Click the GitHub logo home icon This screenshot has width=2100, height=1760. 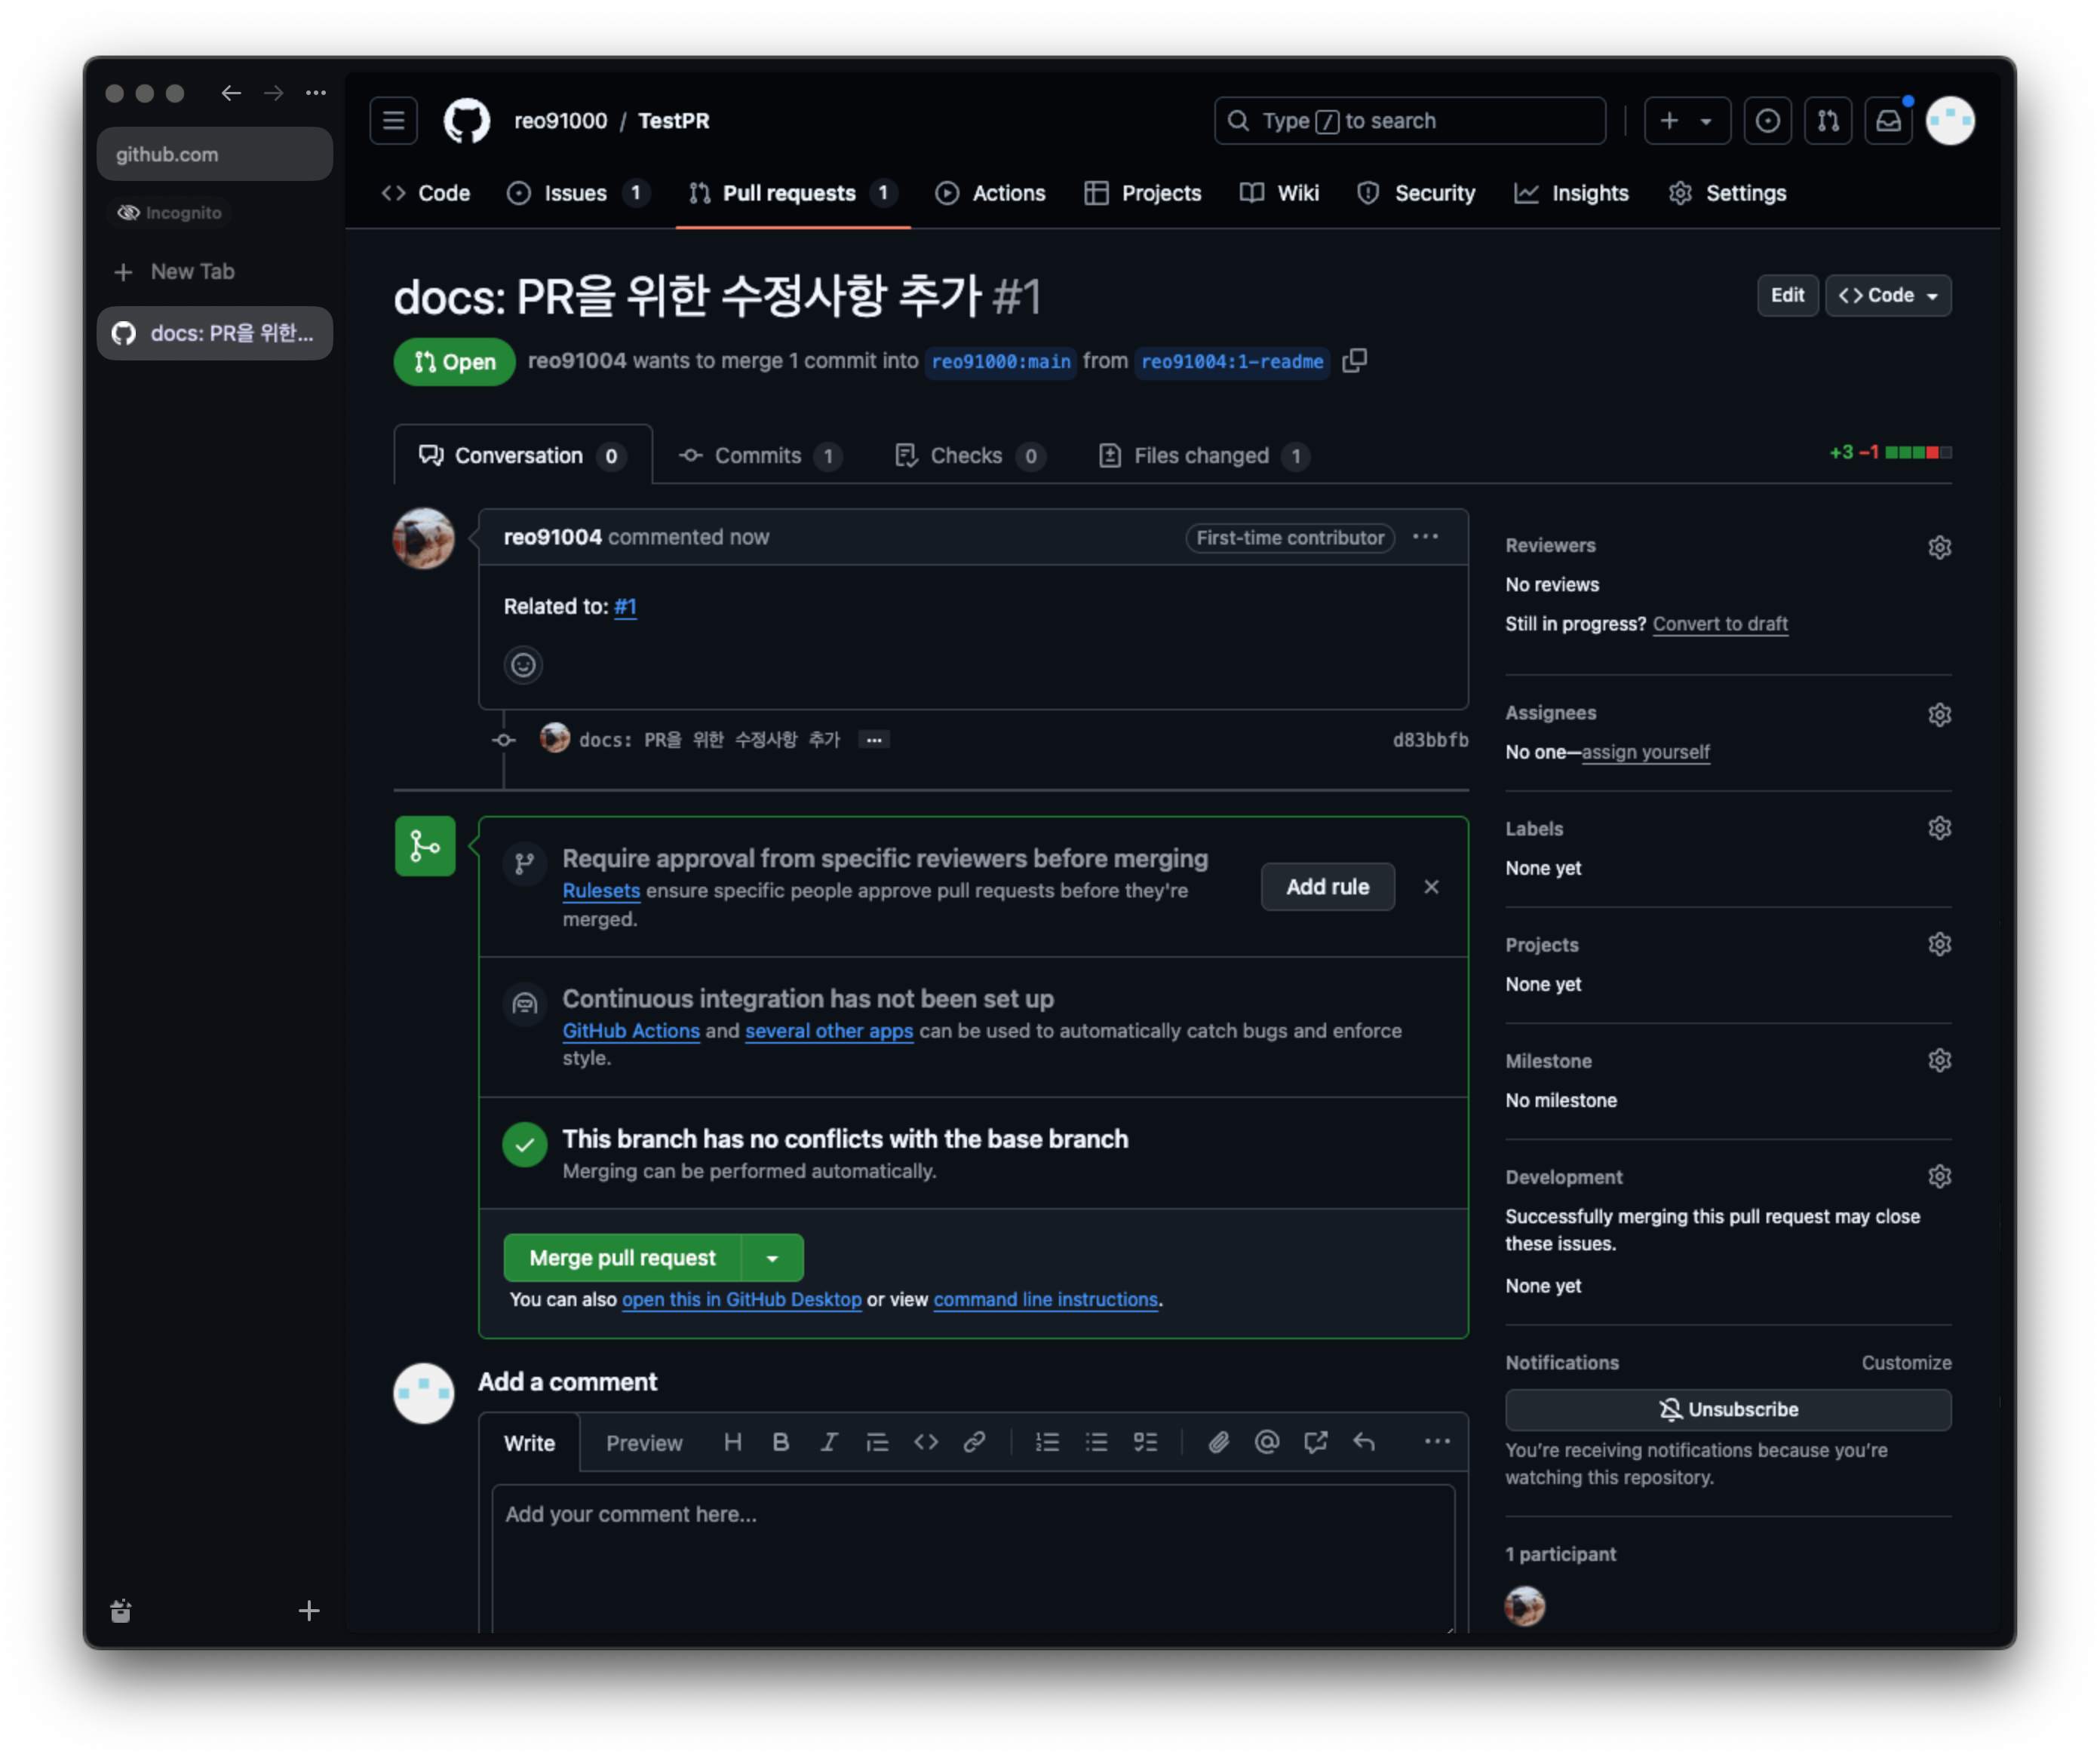click(466, 121)
